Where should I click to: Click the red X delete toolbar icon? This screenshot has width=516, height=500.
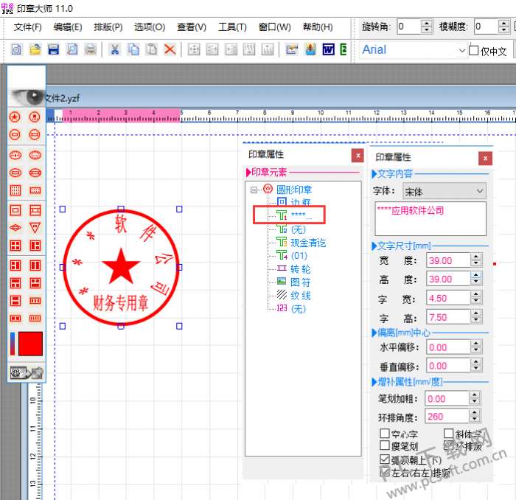click(x=170, y=49)
